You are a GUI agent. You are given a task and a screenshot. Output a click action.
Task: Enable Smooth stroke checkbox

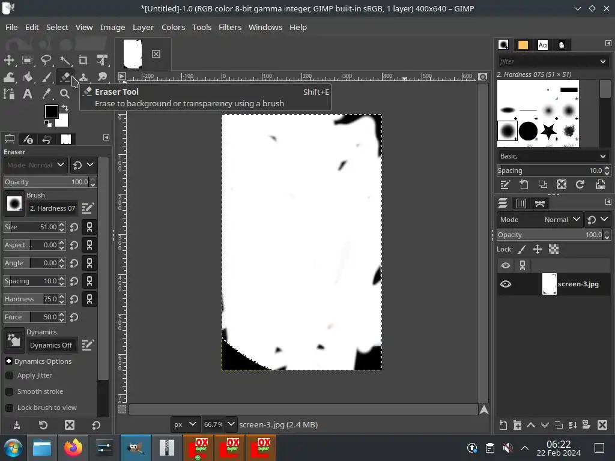pyautogui.click(x=10, y=391)
